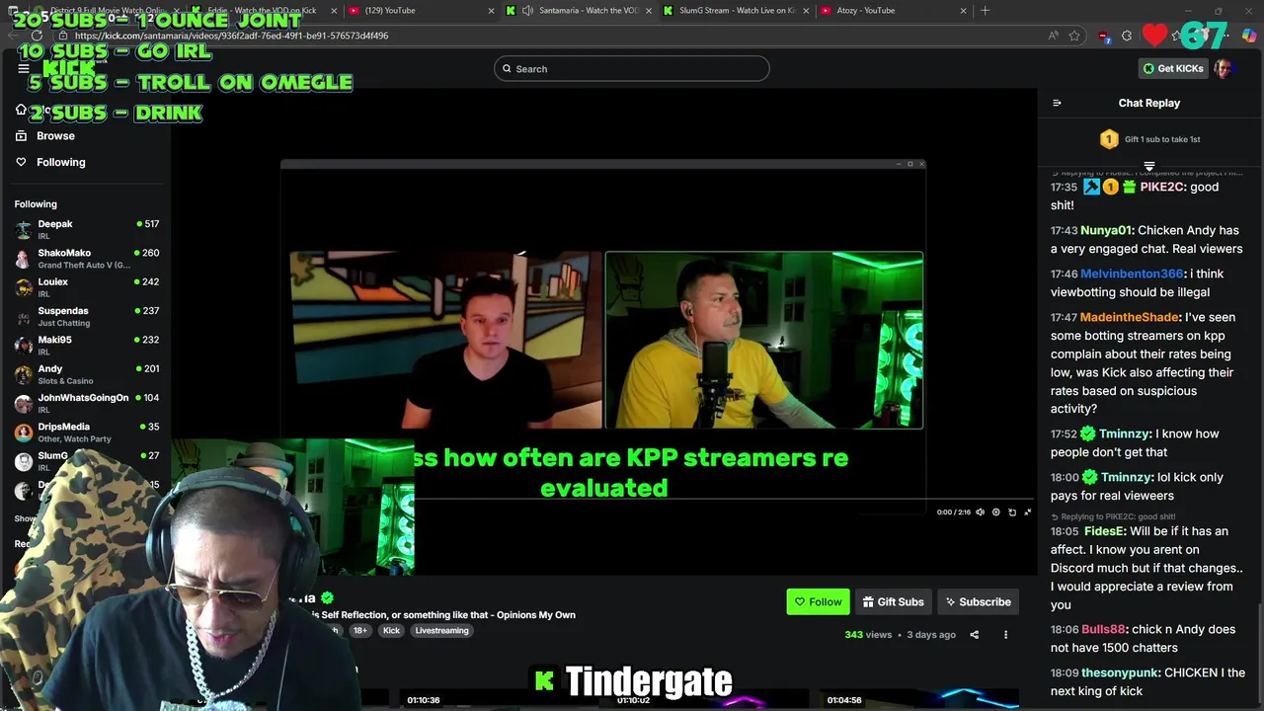Click FidesE username in chat
This screenshot has height=711, width=1264.
(x=1103, y=531)
